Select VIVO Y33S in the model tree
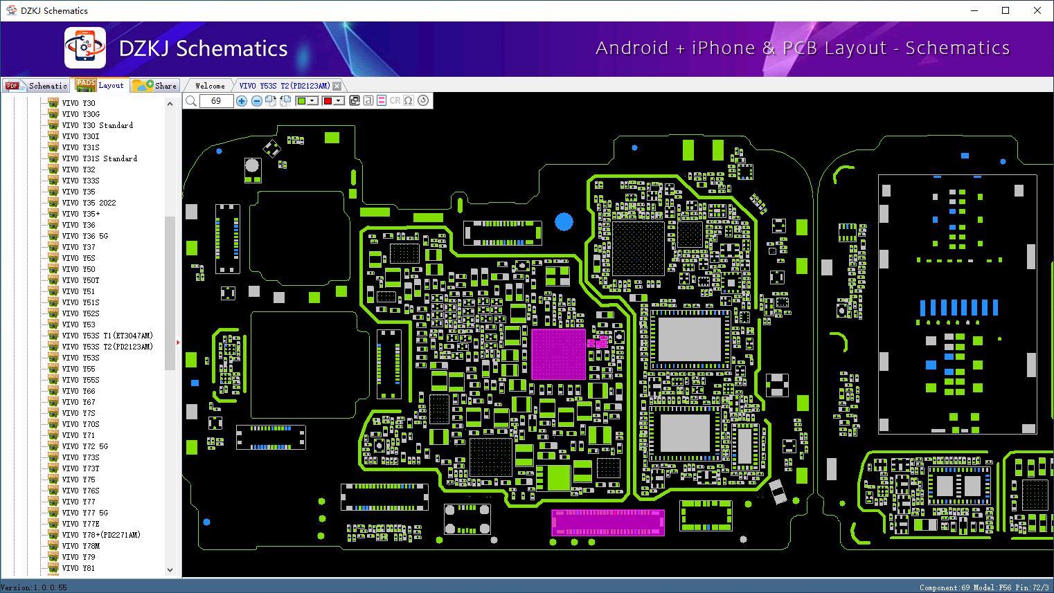Screen dimensions: 1054x593 pos(81,181)
